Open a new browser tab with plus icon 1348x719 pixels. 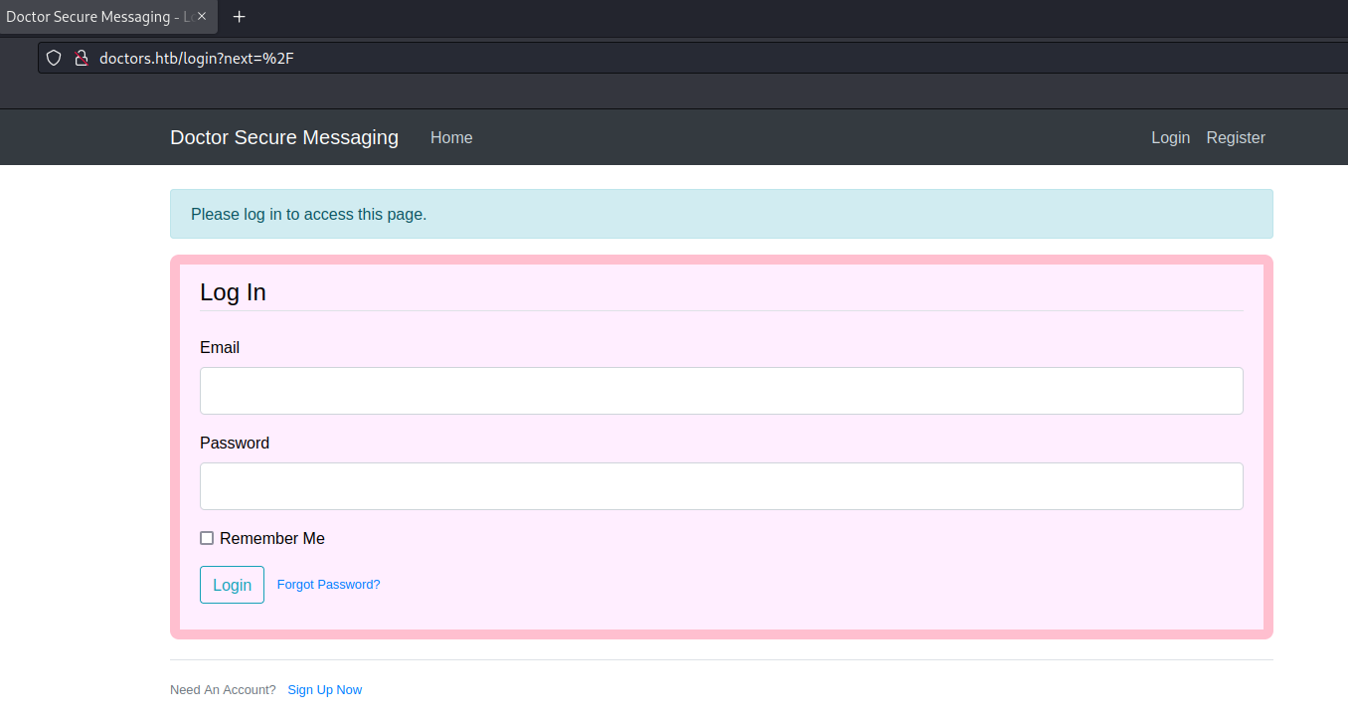[x=239, y=17]
